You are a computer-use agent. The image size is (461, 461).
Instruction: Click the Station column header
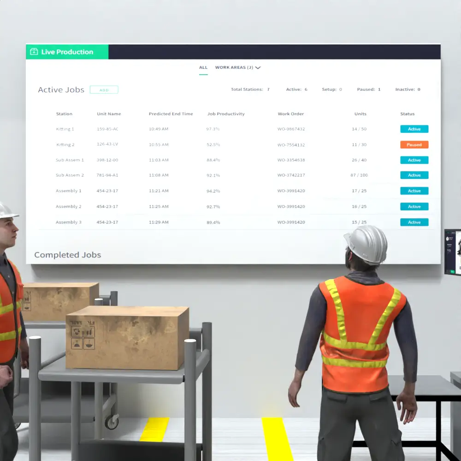64,114
